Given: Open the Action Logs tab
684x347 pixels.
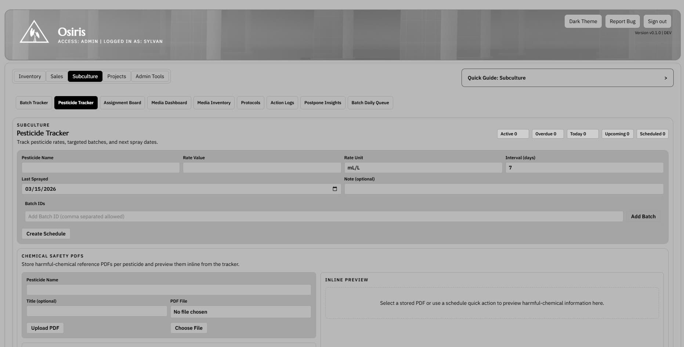Looking at the screenshot, I should (x=282, y=103).
